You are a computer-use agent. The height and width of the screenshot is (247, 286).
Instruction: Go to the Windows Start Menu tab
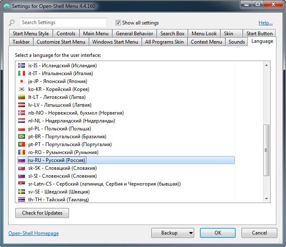(x=115, y=42)
